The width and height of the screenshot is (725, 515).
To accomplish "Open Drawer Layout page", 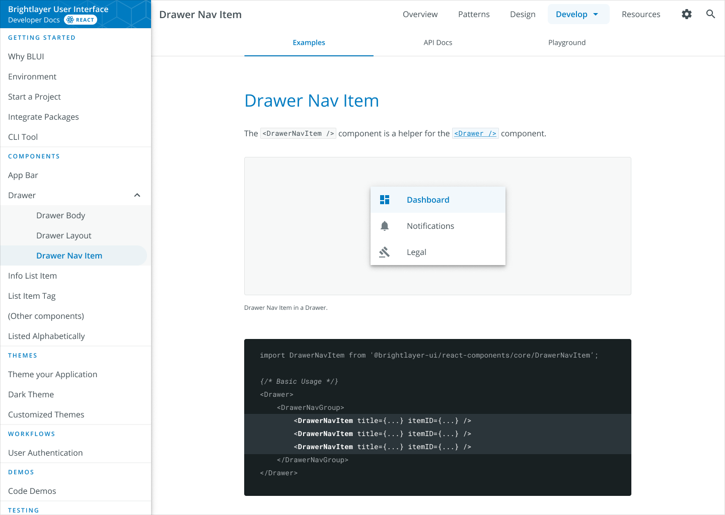I will 76,235.
